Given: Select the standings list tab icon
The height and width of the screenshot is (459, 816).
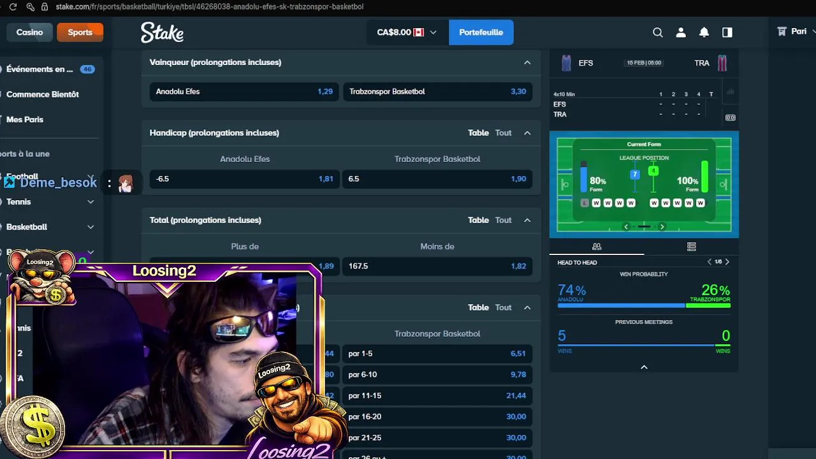Looking at the screenshot, I should point(691,246).
